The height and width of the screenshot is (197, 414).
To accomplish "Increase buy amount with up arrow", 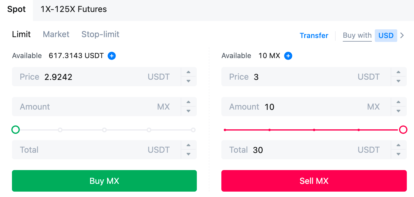I will click(188, 102).
